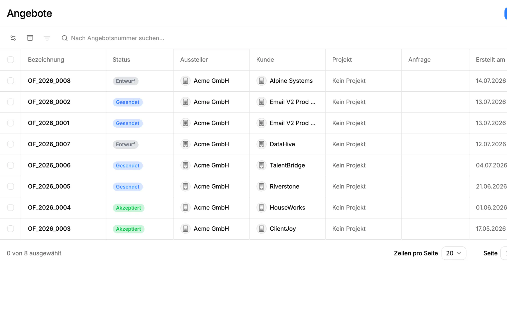Click Acme GmbH icon in OF_2026_0005 row
507x317 pixels.
tap(185, 187)
